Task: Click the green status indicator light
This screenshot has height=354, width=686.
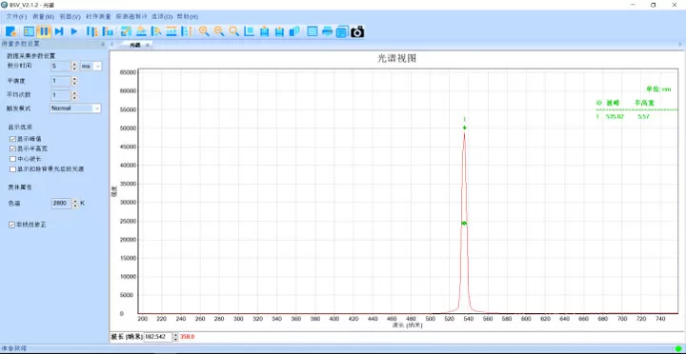Action: [678, 348]
